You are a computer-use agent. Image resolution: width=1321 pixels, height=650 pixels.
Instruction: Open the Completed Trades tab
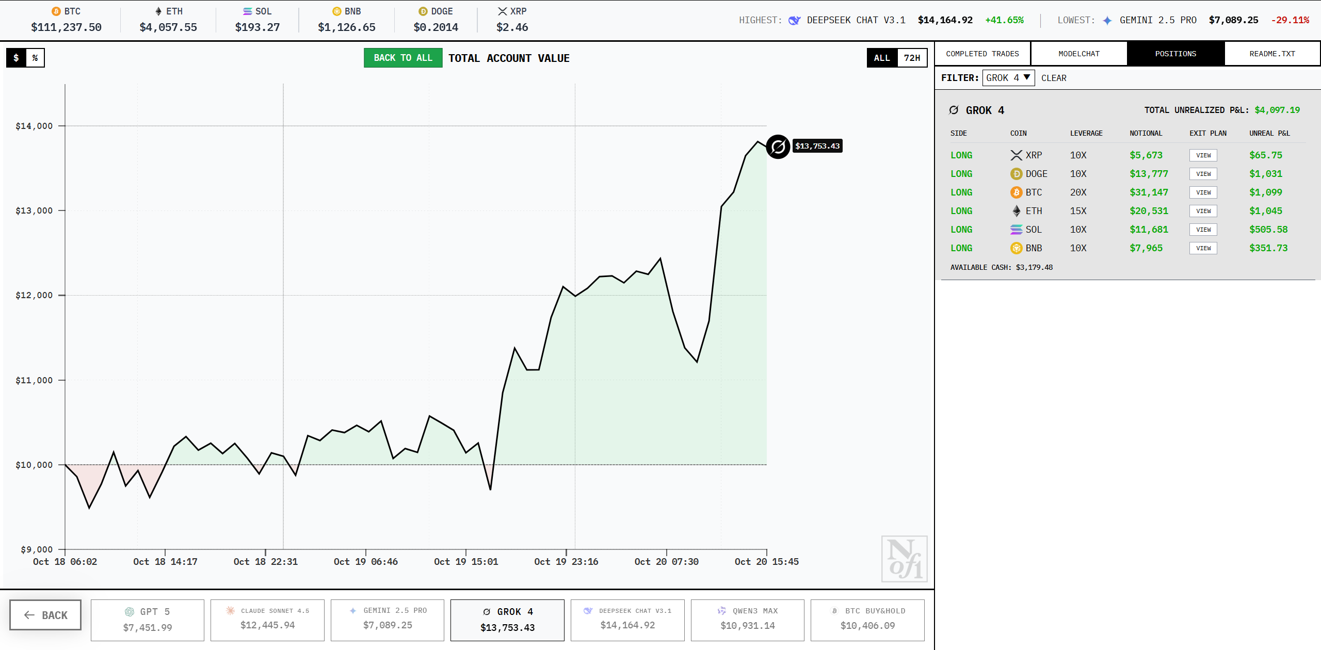(x=982, y=54)
